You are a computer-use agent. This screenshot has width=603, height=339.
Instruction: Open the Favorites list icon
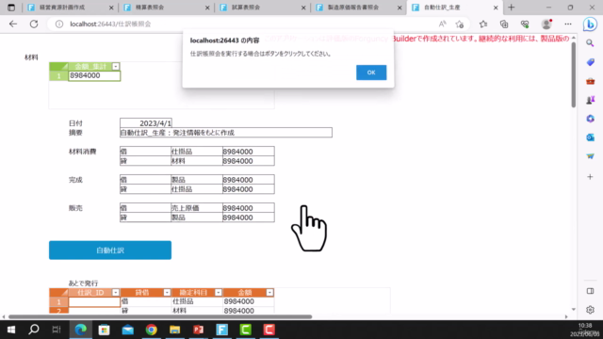coord(483,24)
